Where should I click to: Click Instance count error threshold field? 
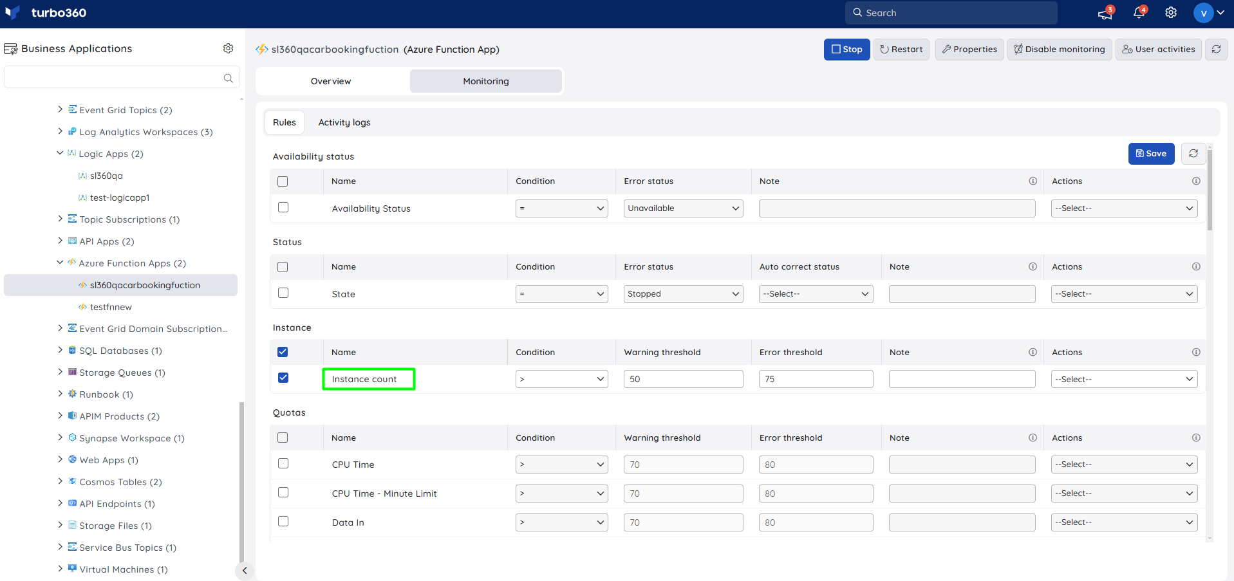point(816,379)
